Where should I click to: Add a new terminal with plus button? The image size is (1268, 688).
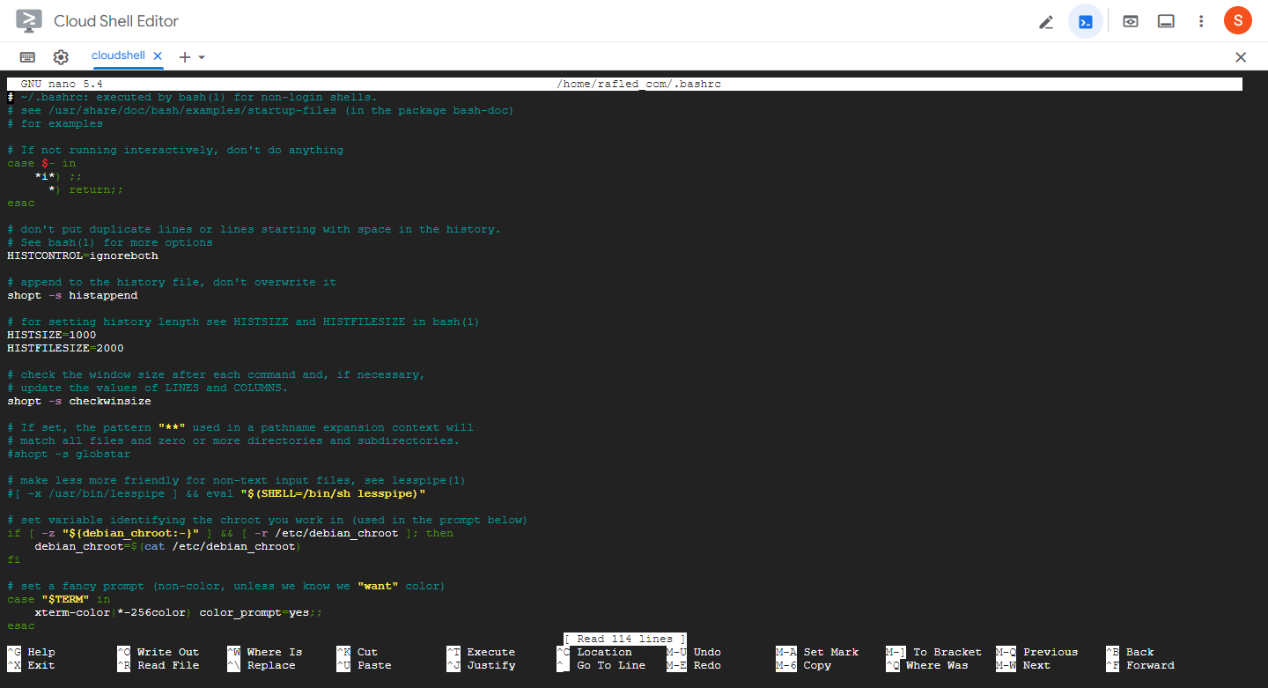coord(186,56)
